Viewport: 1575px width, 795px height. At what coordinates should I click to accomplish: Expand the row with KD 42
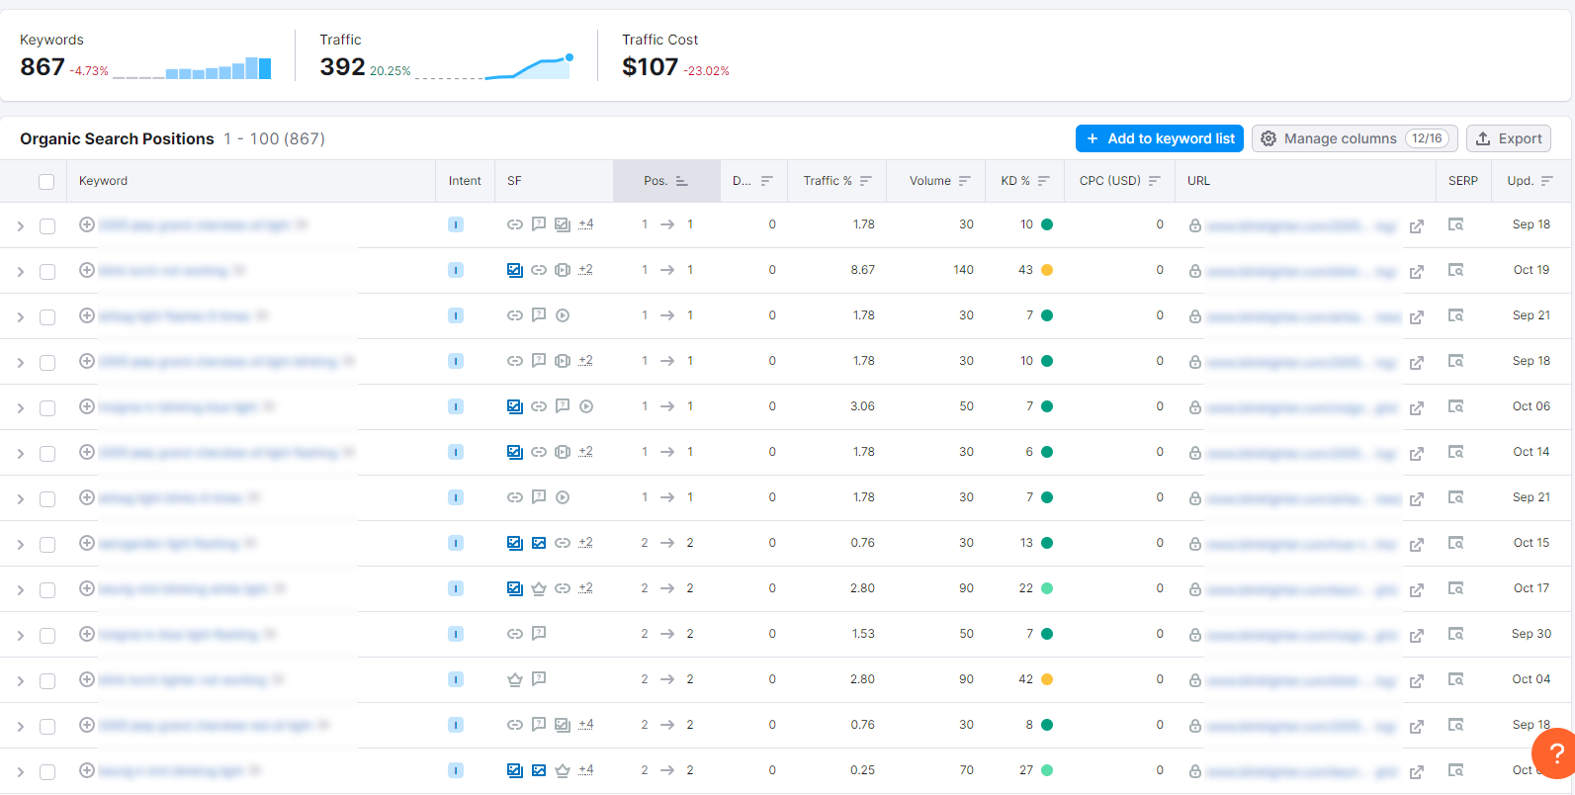[x=20, y=680]
